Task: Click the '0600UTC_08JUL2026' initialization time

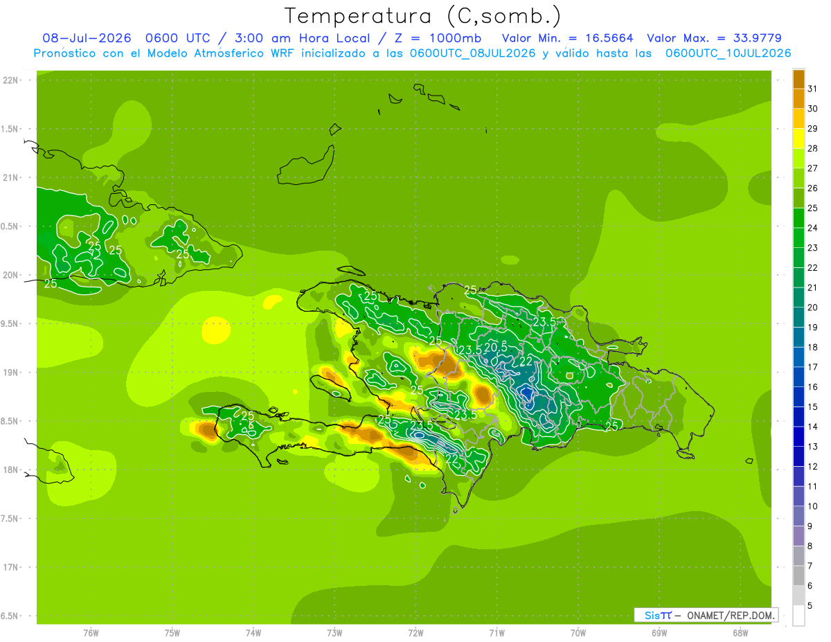Action: (x=472, y=53)
